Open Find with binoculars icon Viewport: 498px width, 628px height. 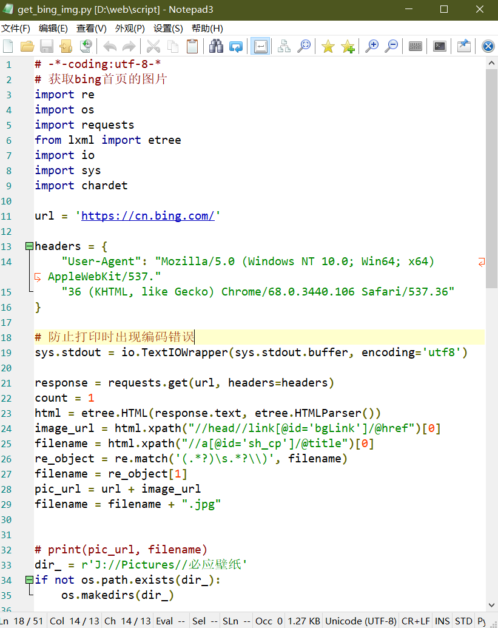tap(216, 47)
